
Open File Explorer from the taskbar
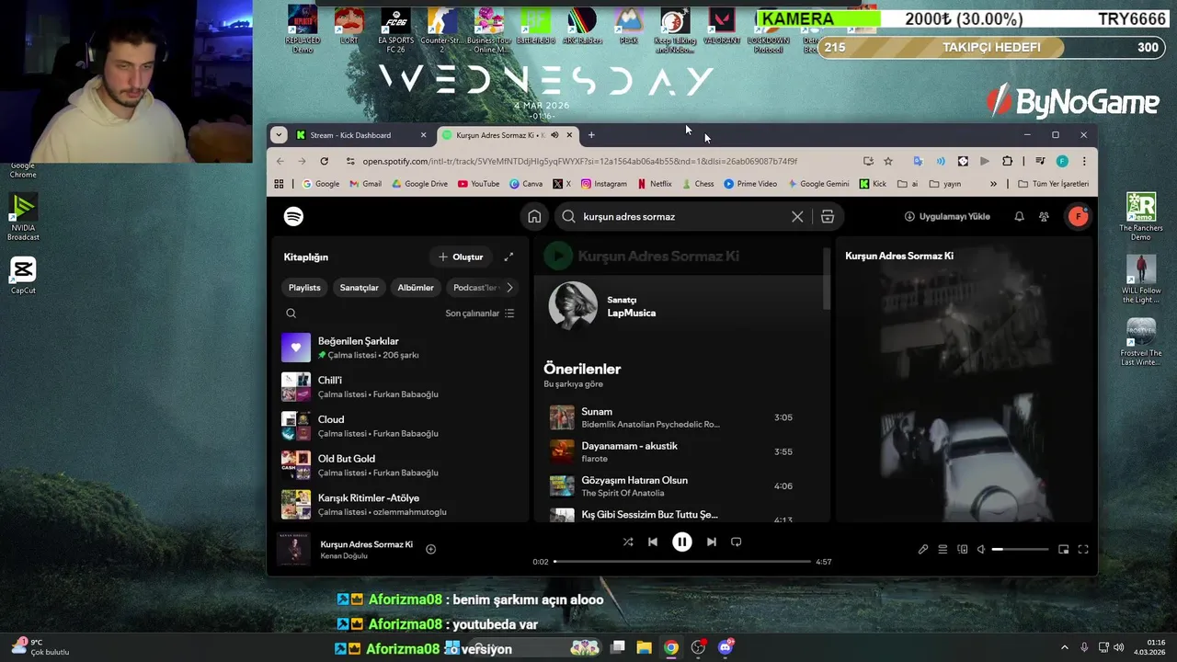pos(644,647)
